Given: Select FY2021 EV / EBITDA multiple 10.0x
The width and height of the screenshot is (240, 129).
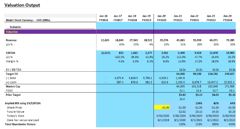Looking at the screenshot, I should pos(182,70).
